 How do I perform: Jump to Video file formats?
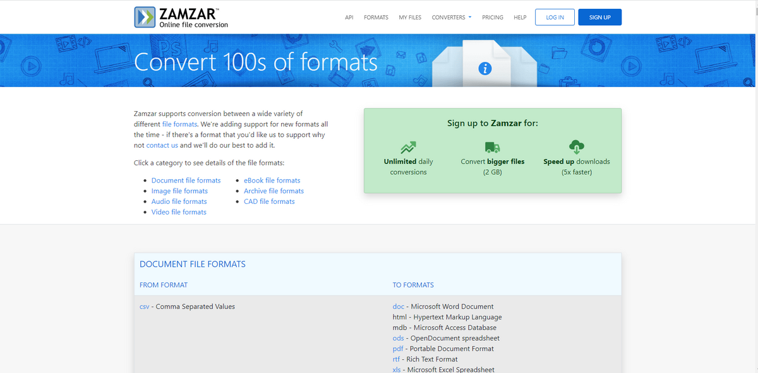[179, 213]
